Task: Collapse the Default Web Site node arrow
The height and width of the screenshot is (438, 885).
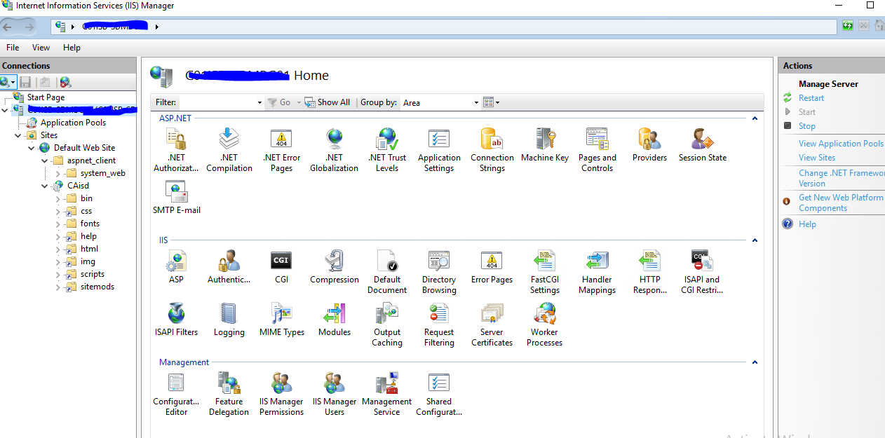Action: 32,148
